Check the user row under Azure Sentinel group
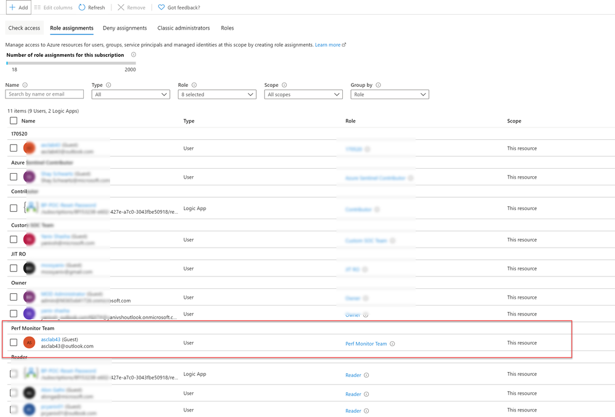Viewport: 615px width, 417px height. pyautogui.click(x=14, y=177)
